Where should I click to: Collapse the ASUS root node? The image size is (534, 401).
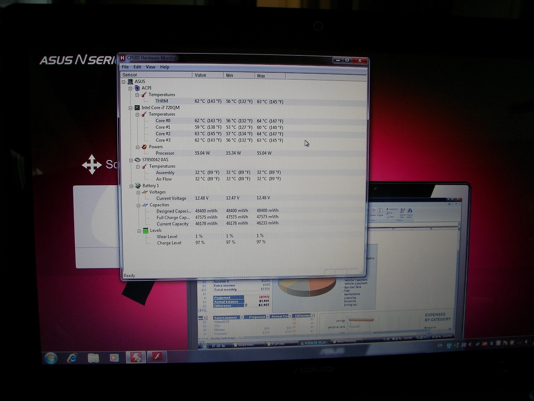(x=123, y=82)
